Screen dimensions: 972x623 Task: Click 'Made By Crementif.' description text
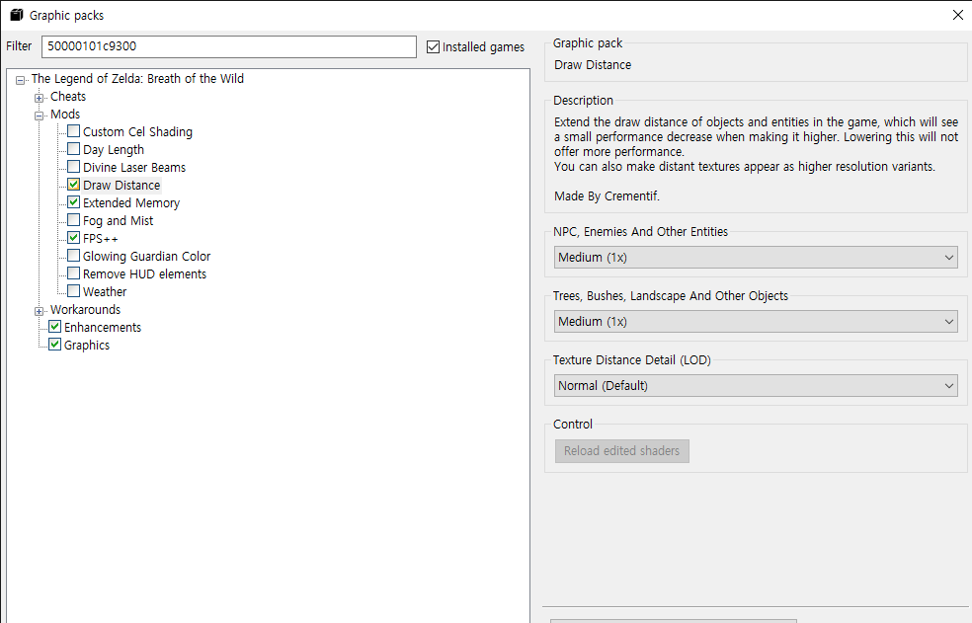(x=607, y=196)
